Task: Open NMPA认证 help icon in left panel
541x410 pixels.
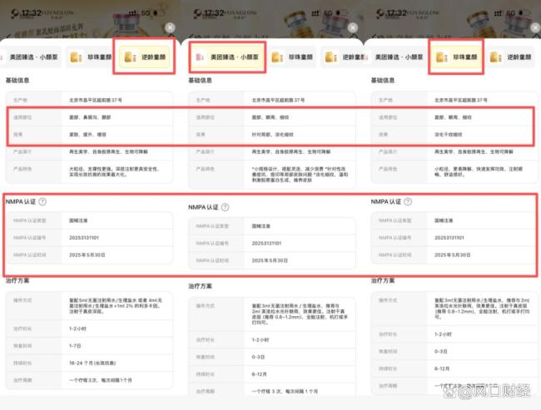Action: pyautogui.click(x=42, y=202)
